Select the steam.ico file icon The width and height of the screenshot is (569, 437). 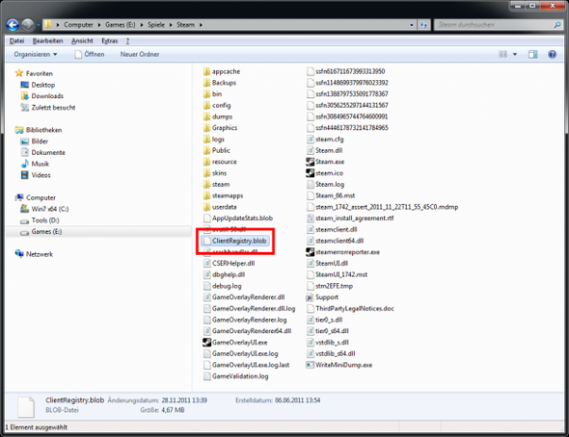310,173
